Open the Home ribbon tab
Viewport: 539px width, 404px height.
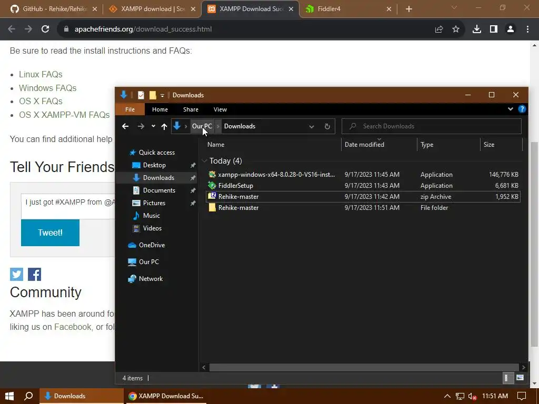coord(160,109)
